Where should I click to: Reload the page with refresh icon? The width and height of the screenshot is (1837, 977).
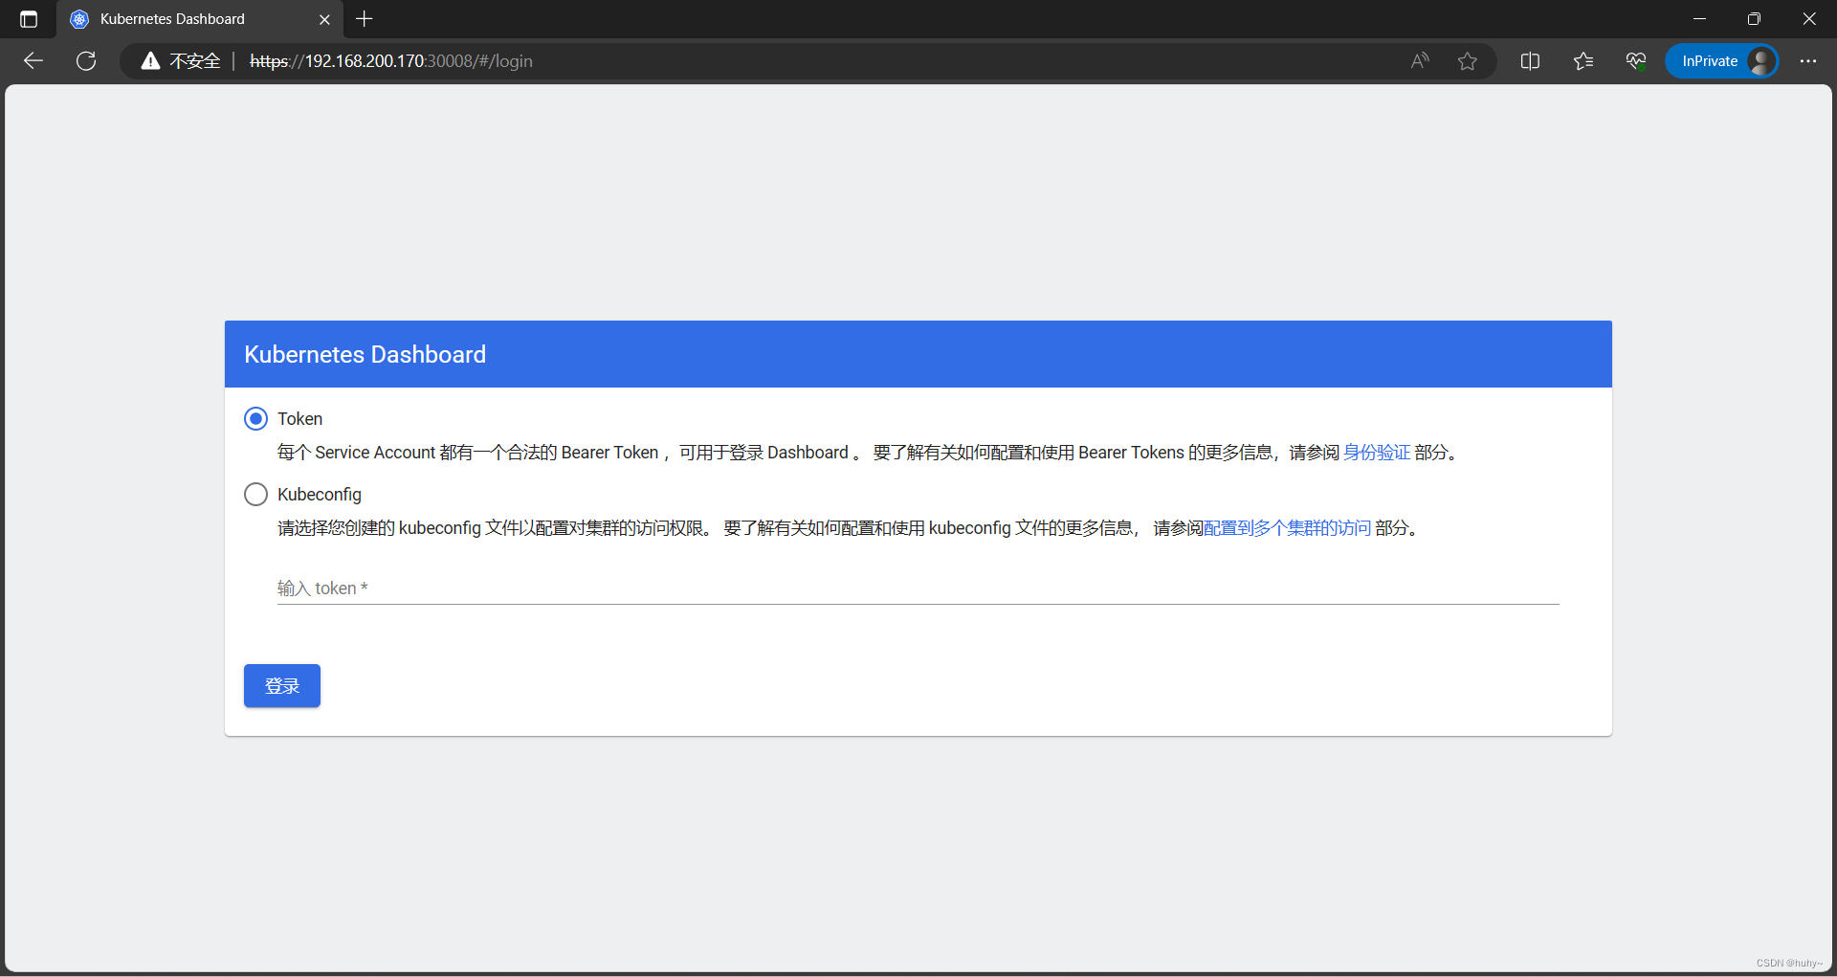86,61
